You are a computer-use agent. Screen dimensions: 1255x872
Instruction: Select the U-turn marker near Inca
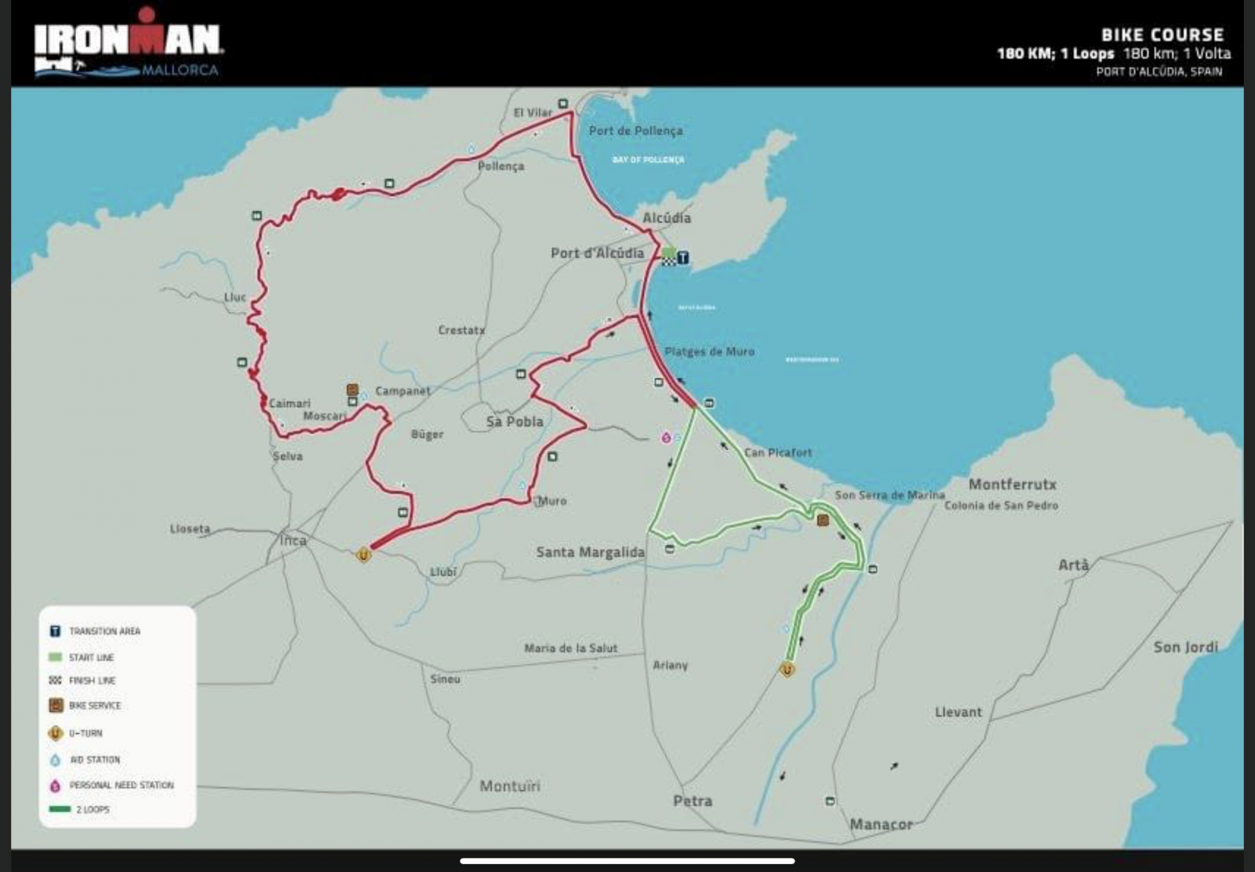point(363,555)
